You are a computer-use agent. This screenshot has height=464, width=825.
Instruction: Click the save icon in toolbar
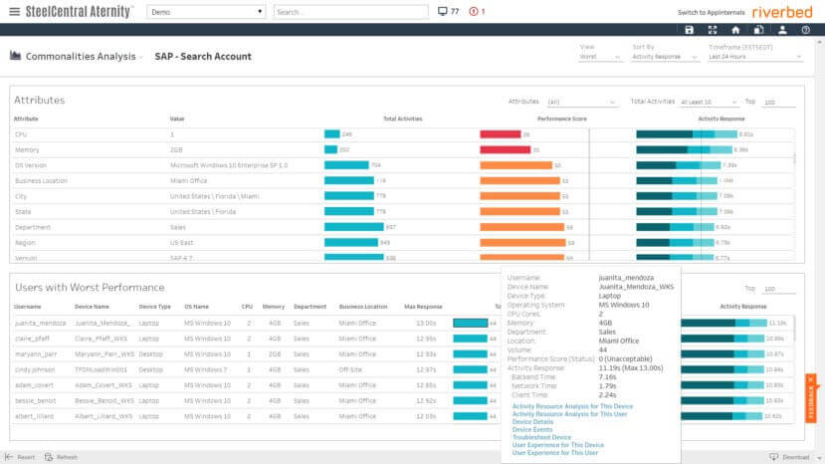[689, 30]
